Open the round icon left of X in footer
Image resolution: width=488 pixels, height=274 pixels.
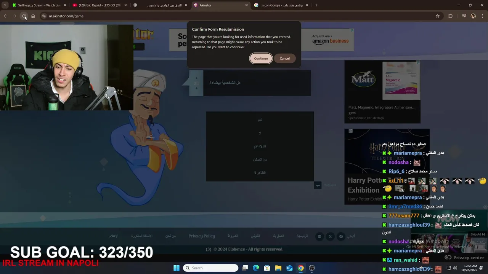(319, 236)
